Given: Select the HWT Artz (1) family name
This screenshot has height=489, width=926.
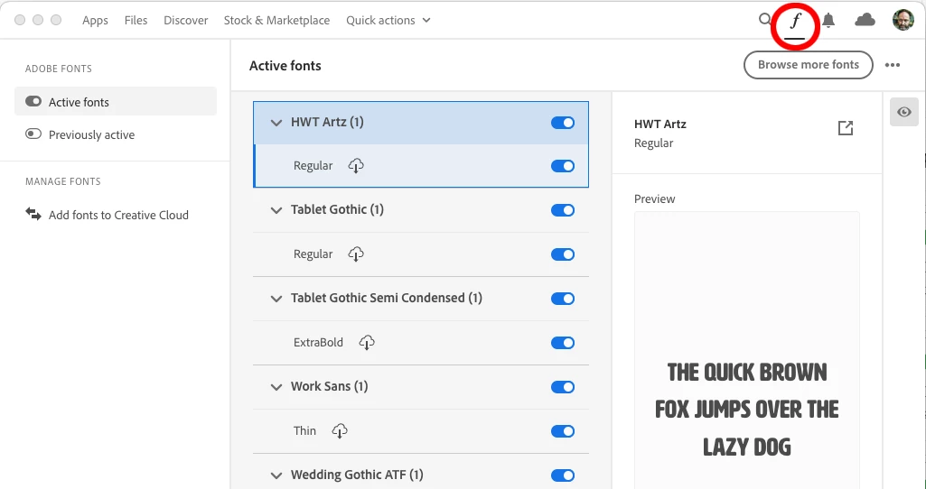Looking at the screenshot, I should [327, 122].
